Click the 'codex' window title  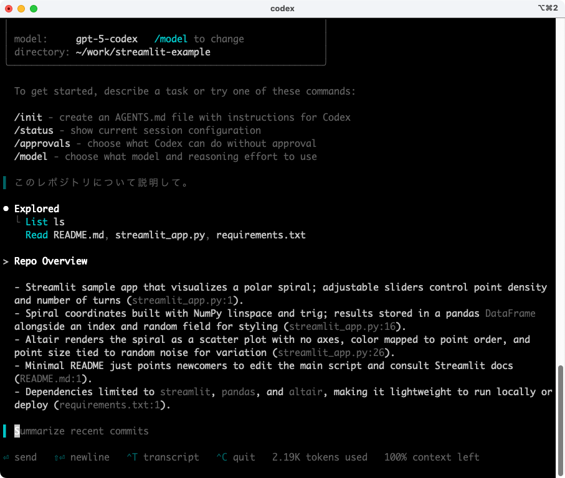pyautogui.click(x=282, y=9)
